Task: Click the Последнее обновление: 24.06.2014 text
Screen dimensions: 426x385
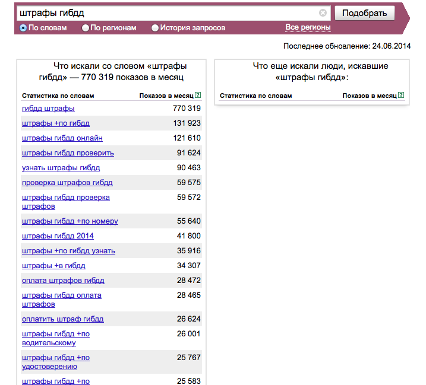Action: tap(347, 46)
